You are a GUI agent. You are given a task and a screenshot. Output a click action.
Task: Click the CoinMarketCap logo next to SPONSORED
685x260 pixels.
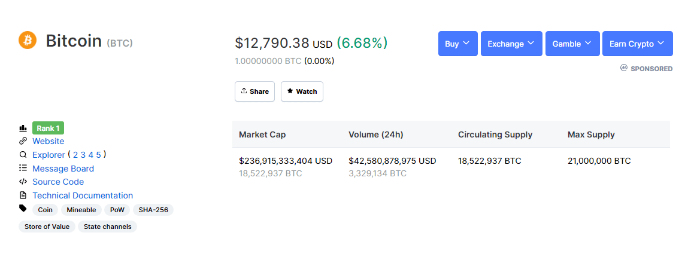point(624,68)
